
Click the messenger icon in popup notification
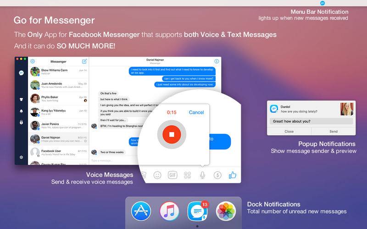click(274, 109)
